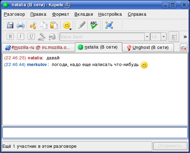Viewport: 190px width, 153px height.
Task: Click the status text 'Ещё 1 участник в этом разговоре'
Action: coord(40,146)
